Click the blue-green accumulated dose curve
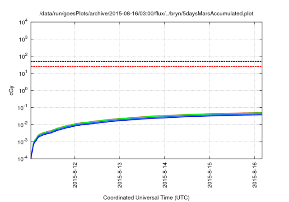 coord(146,118)
